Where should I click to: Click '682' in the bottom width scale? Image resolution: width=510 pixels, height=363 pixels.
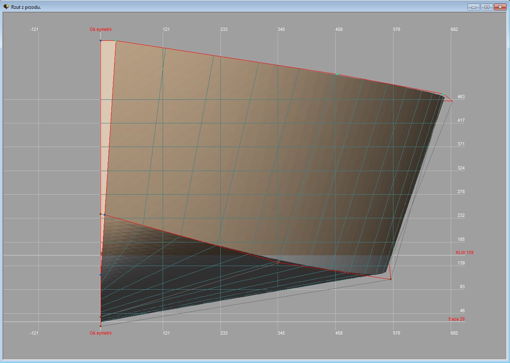tap(454, 333)
